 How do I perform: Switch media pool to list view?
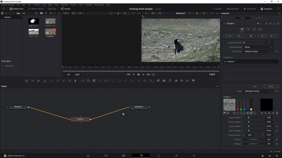[x=46, y=13]
